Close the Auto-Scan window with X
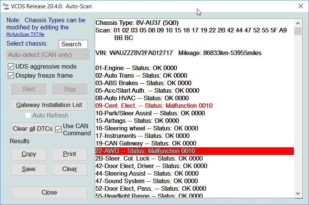The image size is (309, 205). pos(300,6)
